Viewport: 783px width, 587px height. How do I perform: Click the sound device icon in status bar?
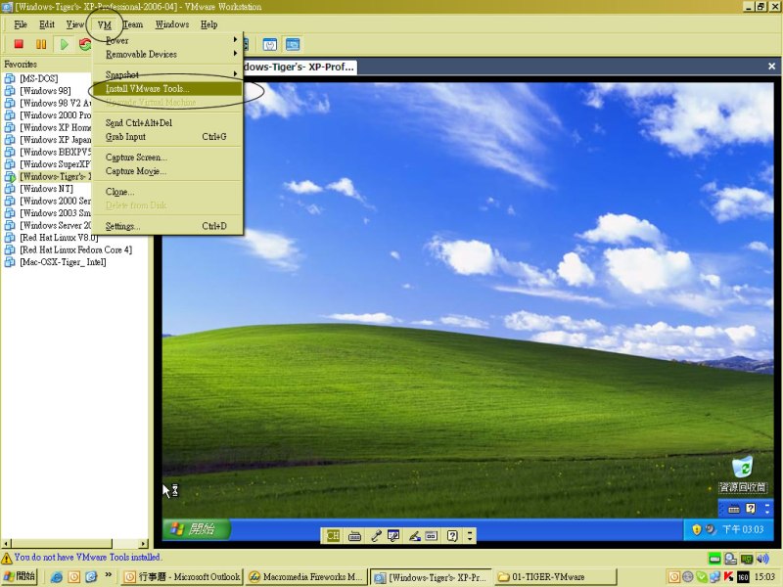(x=762, y=559)
